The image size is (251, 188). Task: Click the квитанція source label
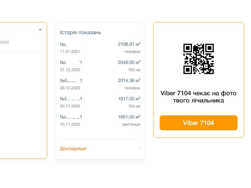point(131,124)
